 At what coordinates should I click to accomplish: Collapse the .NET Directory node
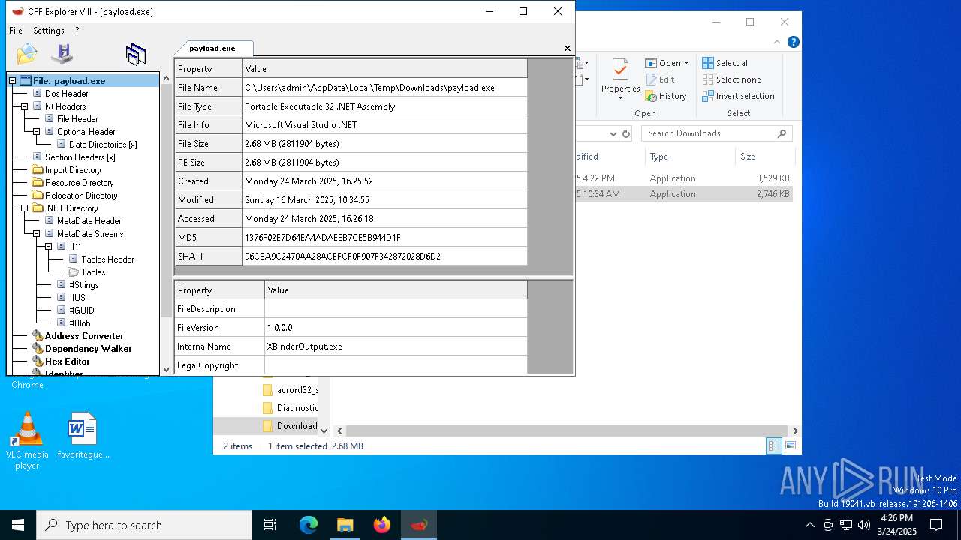pos(24,208)
